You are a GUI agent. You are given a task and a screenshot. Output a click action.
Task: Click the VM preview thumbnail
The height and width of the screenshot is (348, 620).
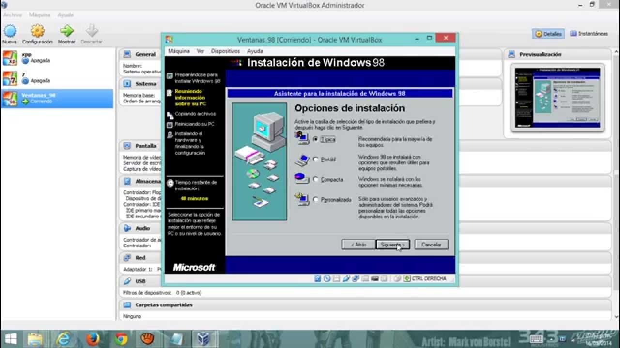(557, 98)
